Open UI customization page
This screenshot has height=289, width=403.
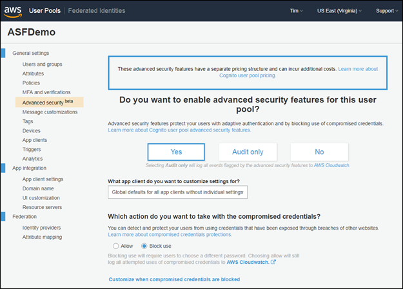point(41,198)
